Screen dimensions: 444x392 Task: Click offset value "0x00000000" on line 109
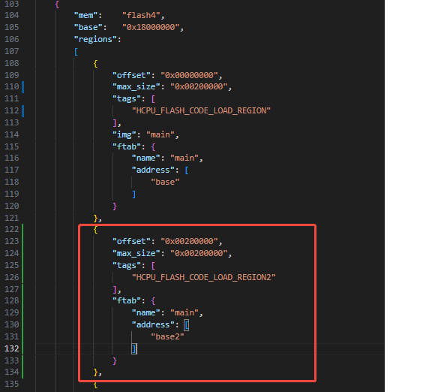point(189,75)
